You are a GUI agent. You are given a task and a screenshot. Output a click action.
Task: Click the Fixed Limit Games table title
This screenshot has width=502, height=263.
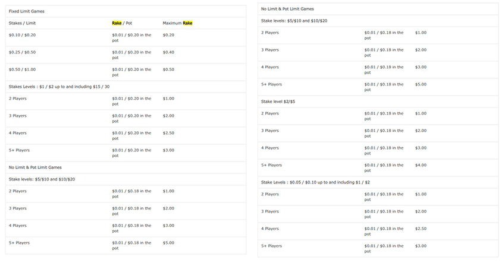tap(27, 11)
